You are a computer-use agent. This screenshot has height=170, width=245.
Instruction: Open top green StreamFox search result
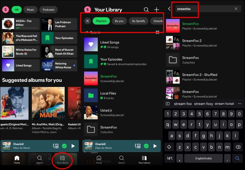click(x=204, y=26)
